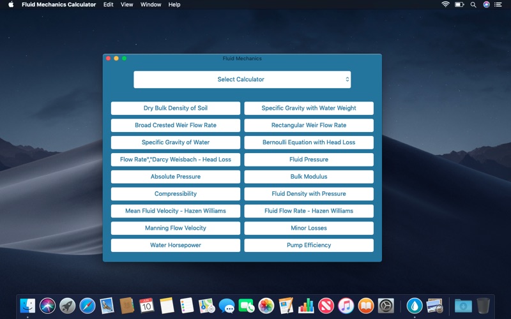Open Photos pinwheel icon
The image size is (511, 319).
[x=266, y=306]
